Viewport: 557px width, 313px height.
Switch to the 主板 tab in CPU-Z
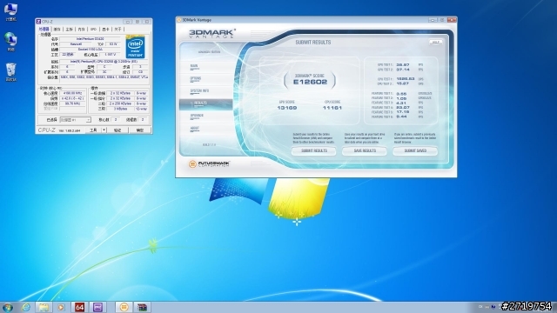click(69, 29)
